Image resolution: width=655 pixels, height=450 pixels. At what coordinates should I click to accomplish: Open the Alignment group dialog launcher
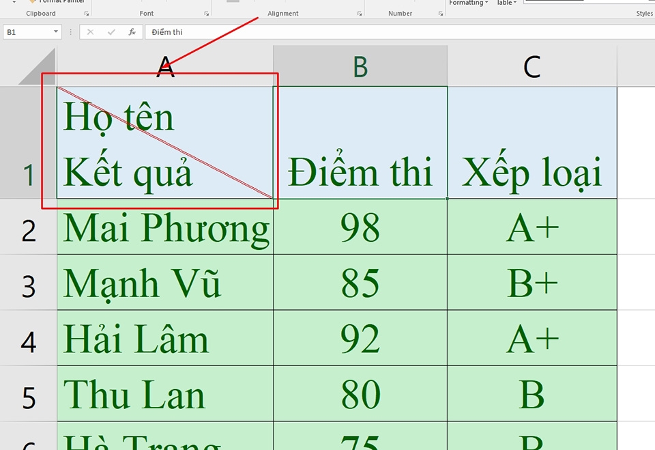tap(360, 14)
